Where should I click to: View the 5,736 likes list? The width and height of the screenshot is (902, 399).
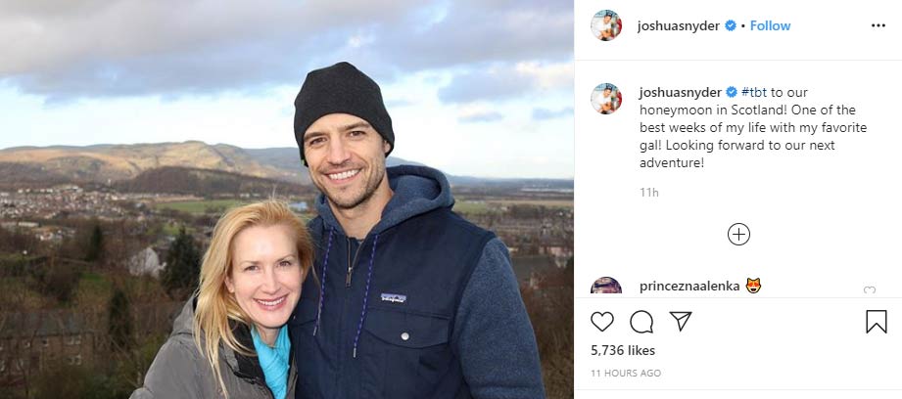click(625, 350)
